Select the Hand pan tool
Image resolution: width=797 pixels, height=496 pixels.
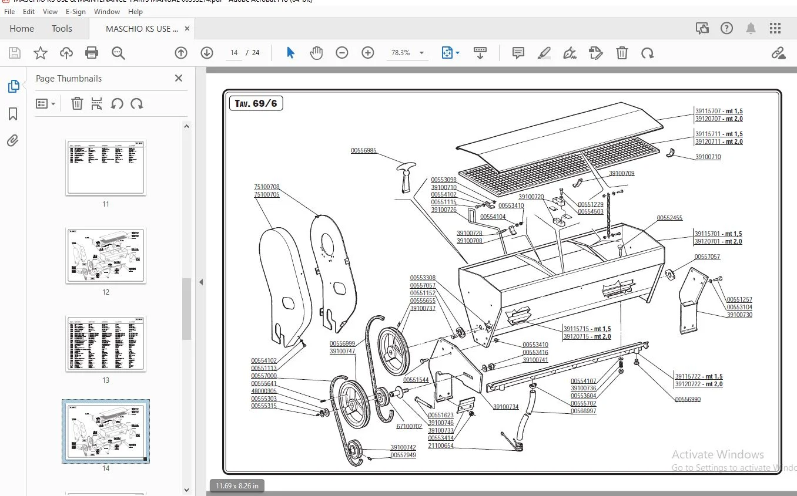point(316,53)
